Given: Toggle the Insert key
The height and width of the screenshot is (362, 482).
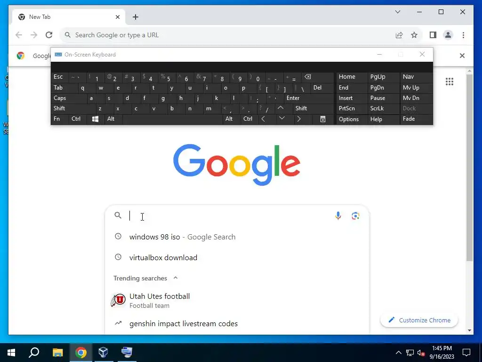Looking at the screenshot, I should [352, 98].
